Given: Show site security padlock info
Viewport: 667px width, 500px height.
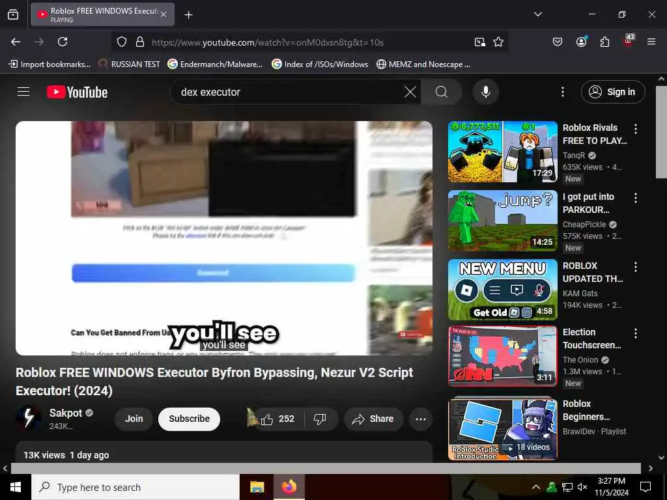Looking at the screenshot, I should click(x=139, y=42).
